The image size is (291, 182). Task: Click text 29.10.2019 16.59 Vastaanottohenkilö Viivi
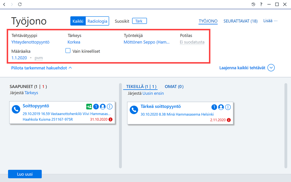click(67, 114)
